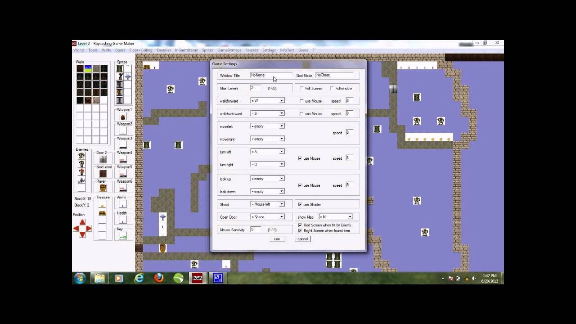Toggle use Mouse for walkforward

click(x=301, y=101)
